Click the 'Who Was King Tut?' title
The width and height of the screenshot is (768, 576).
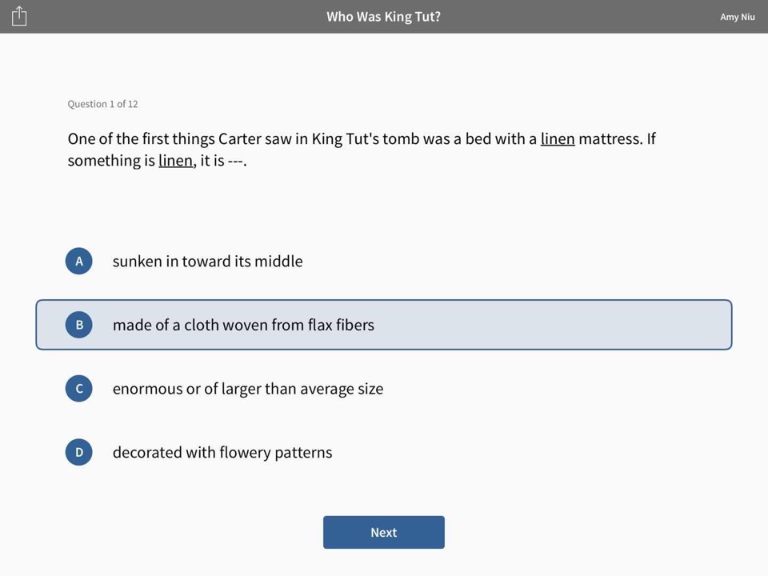[x=383, y=17]
